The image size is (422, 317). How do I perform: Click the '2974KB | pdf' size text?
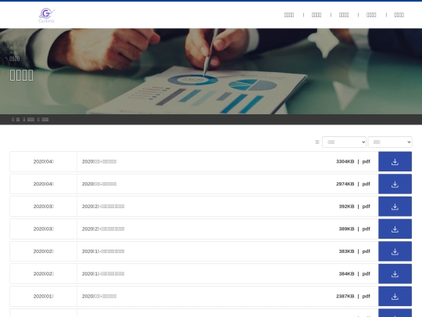pyautogui.click(x=353, y=184)
